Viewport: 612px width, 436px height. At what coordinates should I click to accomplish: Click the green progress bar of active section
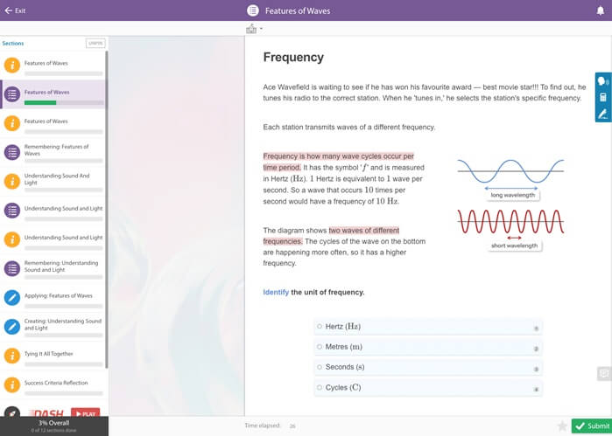click(40, 102)
